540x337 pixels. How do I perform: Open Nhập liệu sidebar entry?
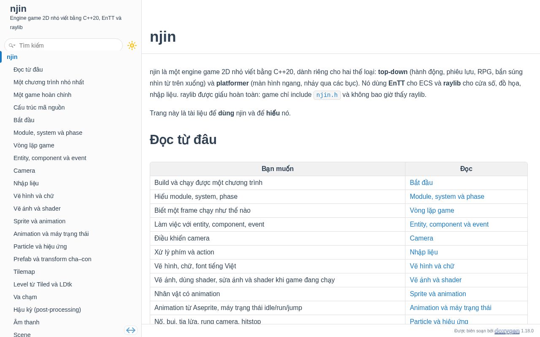[x=26, y=183]
